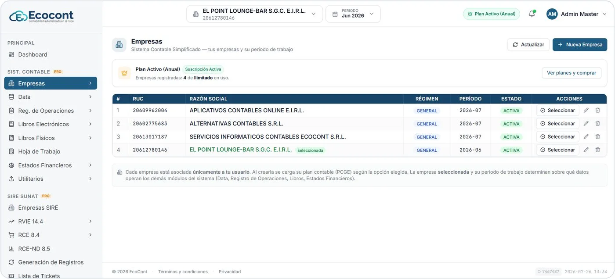The image size is (615, 279).
Task: Edit SERVICIOS INFORMATICOS CONTABLES pencil icon
Action: coord(586,137)
